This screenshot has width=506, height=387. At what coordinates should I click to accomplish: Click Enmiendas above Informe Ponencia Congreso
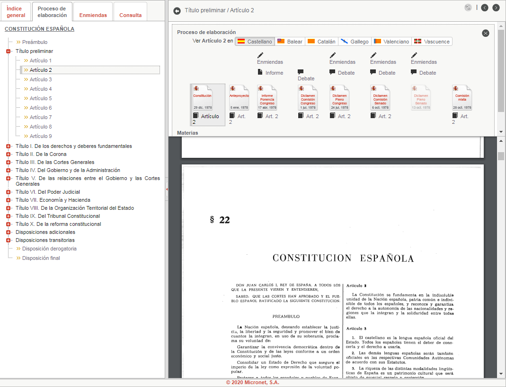pos(270,59)
